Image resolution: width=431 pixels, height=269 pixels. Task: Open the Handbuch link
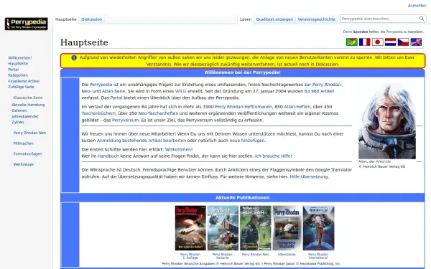coord(108,156)
